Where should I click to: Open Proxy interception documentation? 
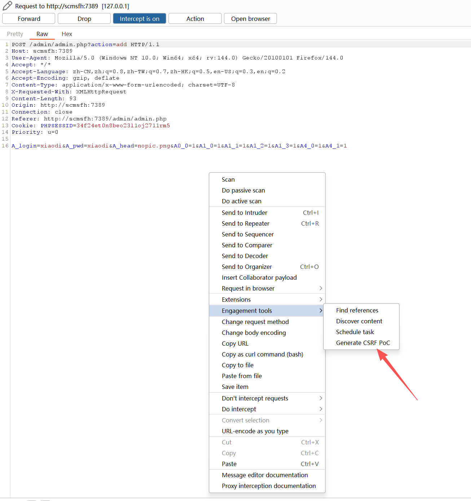click(x=267, y=486)
